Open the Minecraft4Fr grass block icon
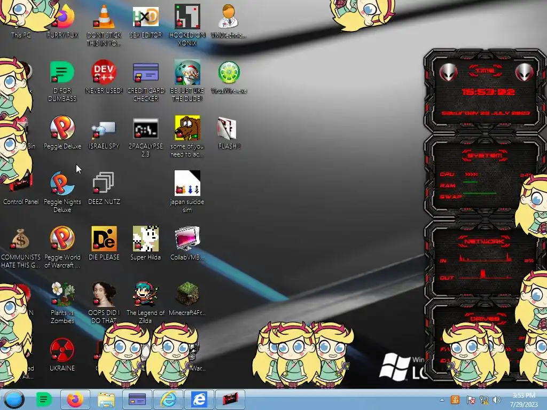This screenshot has height=410, width=547. (x=187, y=298)
